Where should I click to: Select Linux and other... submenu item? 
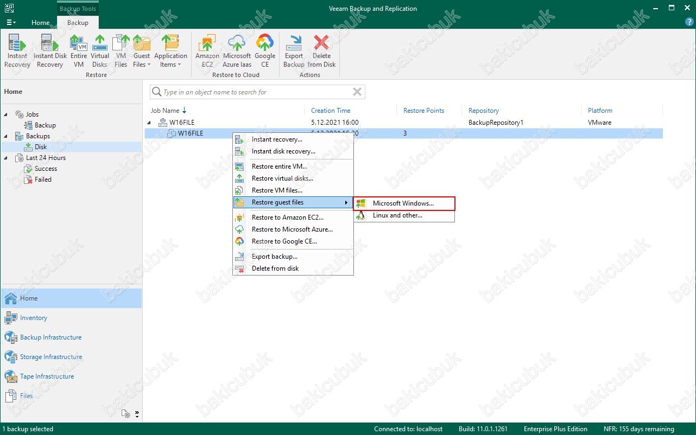(404, 215)
